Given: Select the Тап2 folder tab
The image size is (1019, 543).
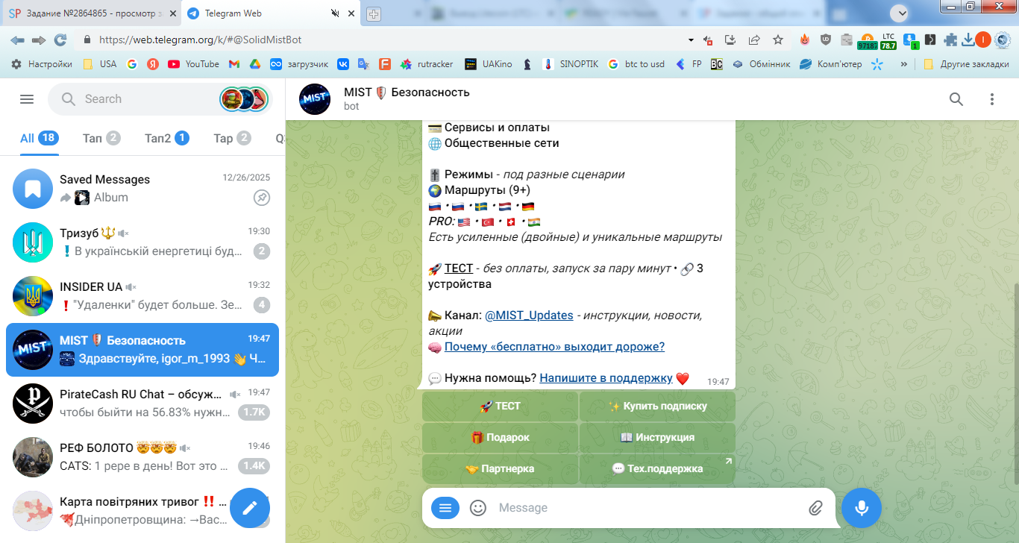Looking at the screenshot, I should point(167,138).
